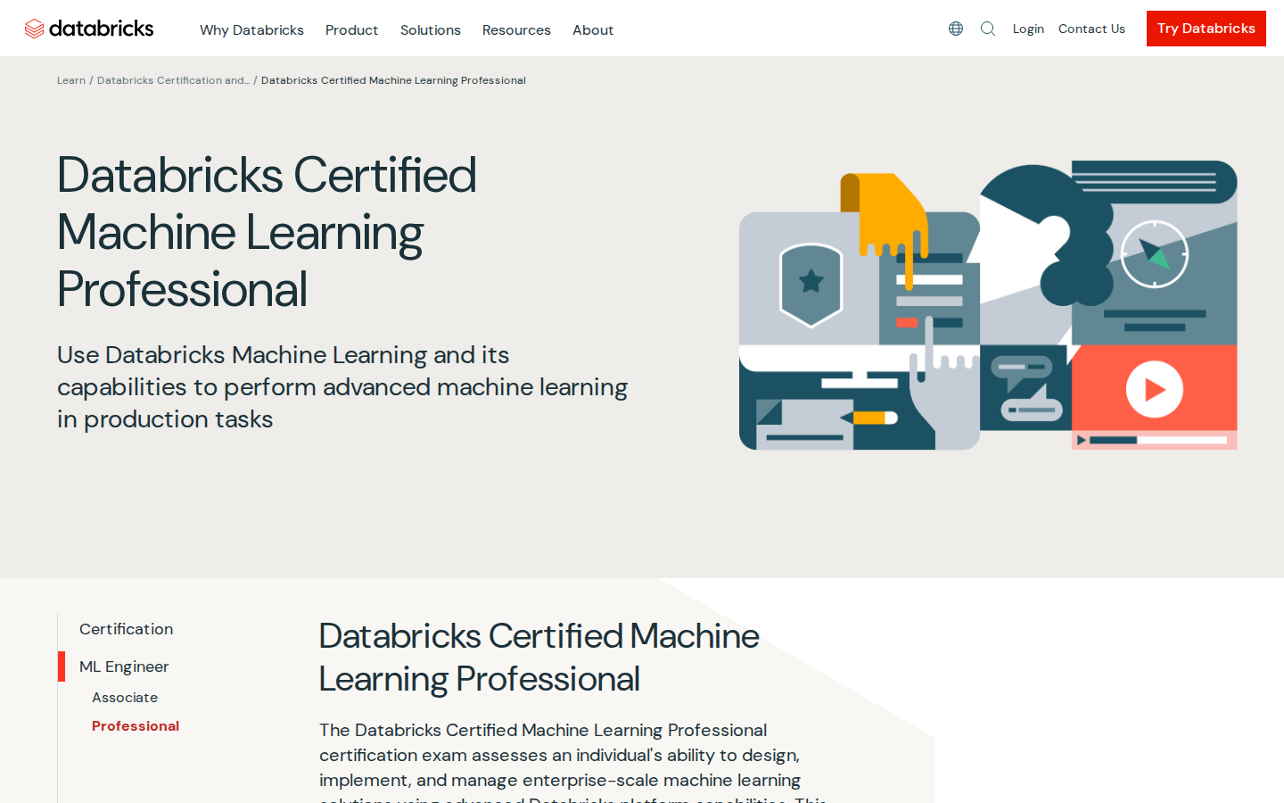Open the language globe icon
Viewport: 1284px width, 803px height.
956,29
